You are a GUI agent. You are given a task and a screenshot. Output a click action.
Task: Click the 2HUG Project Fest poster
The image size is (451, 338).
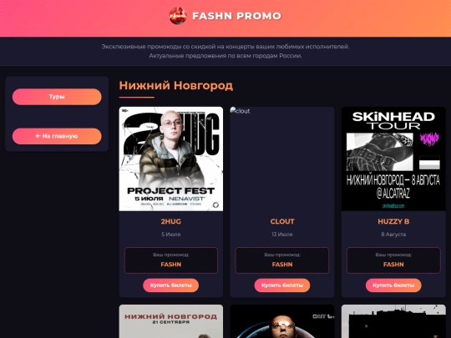(x=171, y=159)
